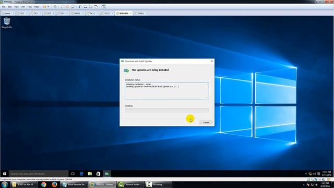Switch to the DC12 VM tab
Image resolution: width=334 pixels, height=188 pixels.
click(106, 13)
